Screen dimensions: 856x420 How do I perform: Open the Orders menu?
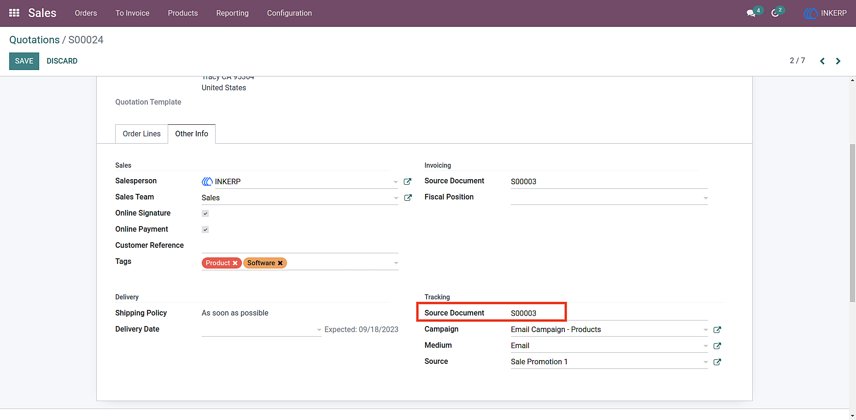[86, 13]
